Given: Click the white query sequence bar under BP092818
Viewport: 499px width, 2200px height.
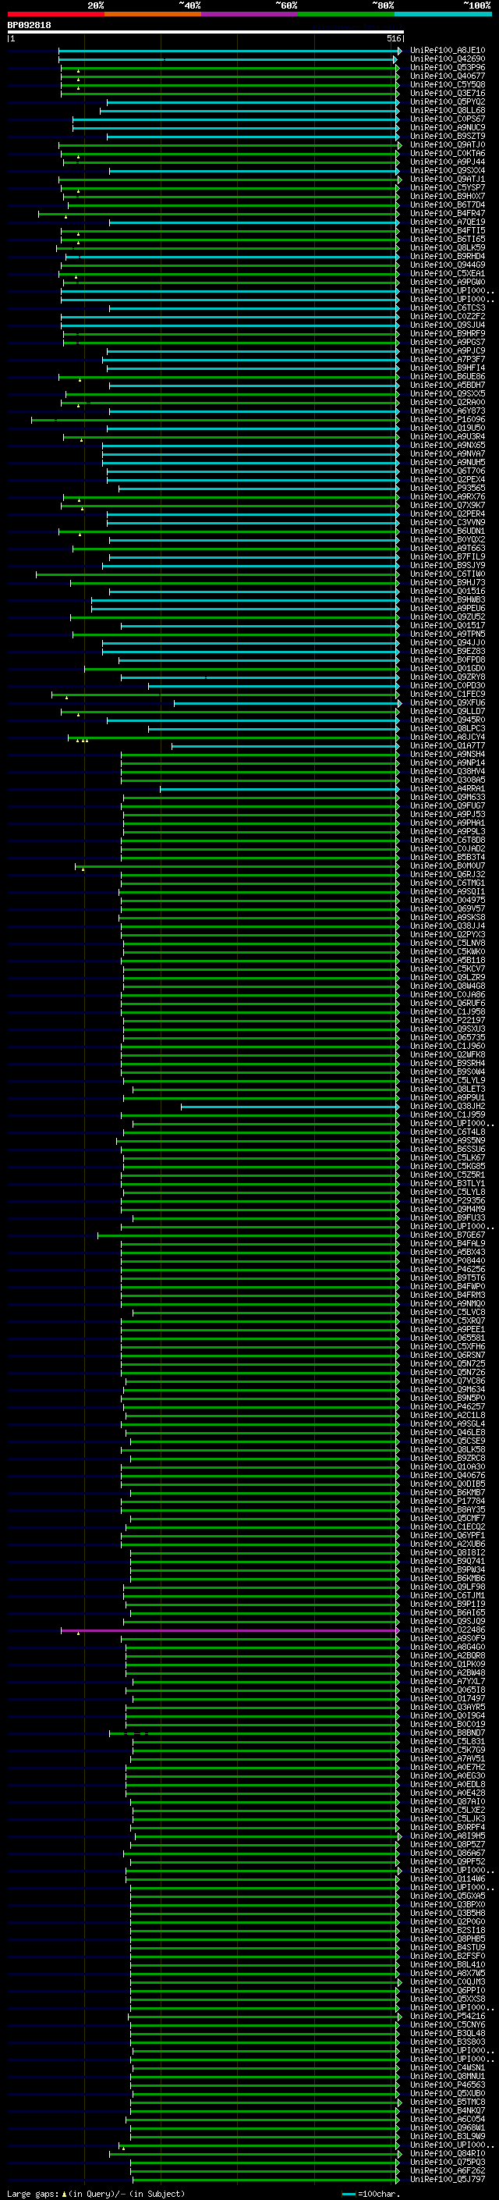Looking at the screenshot, I should coord(205,33).
